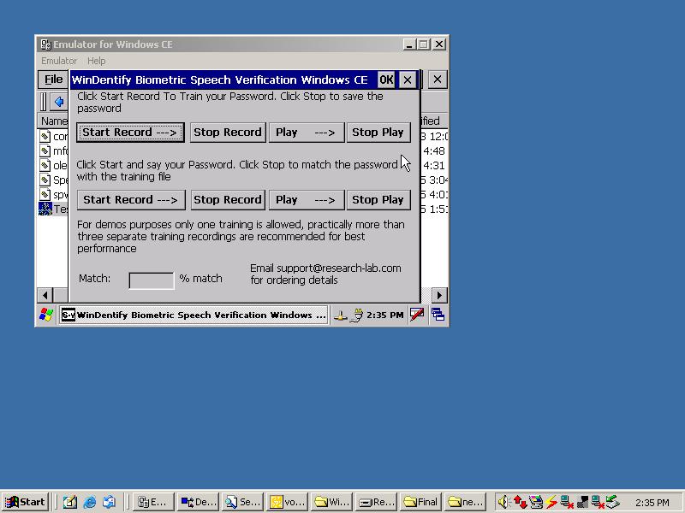Switch to the 'Final' folder taskbar button
This screenshot has height=513, width=685.
tap(421, 502)
